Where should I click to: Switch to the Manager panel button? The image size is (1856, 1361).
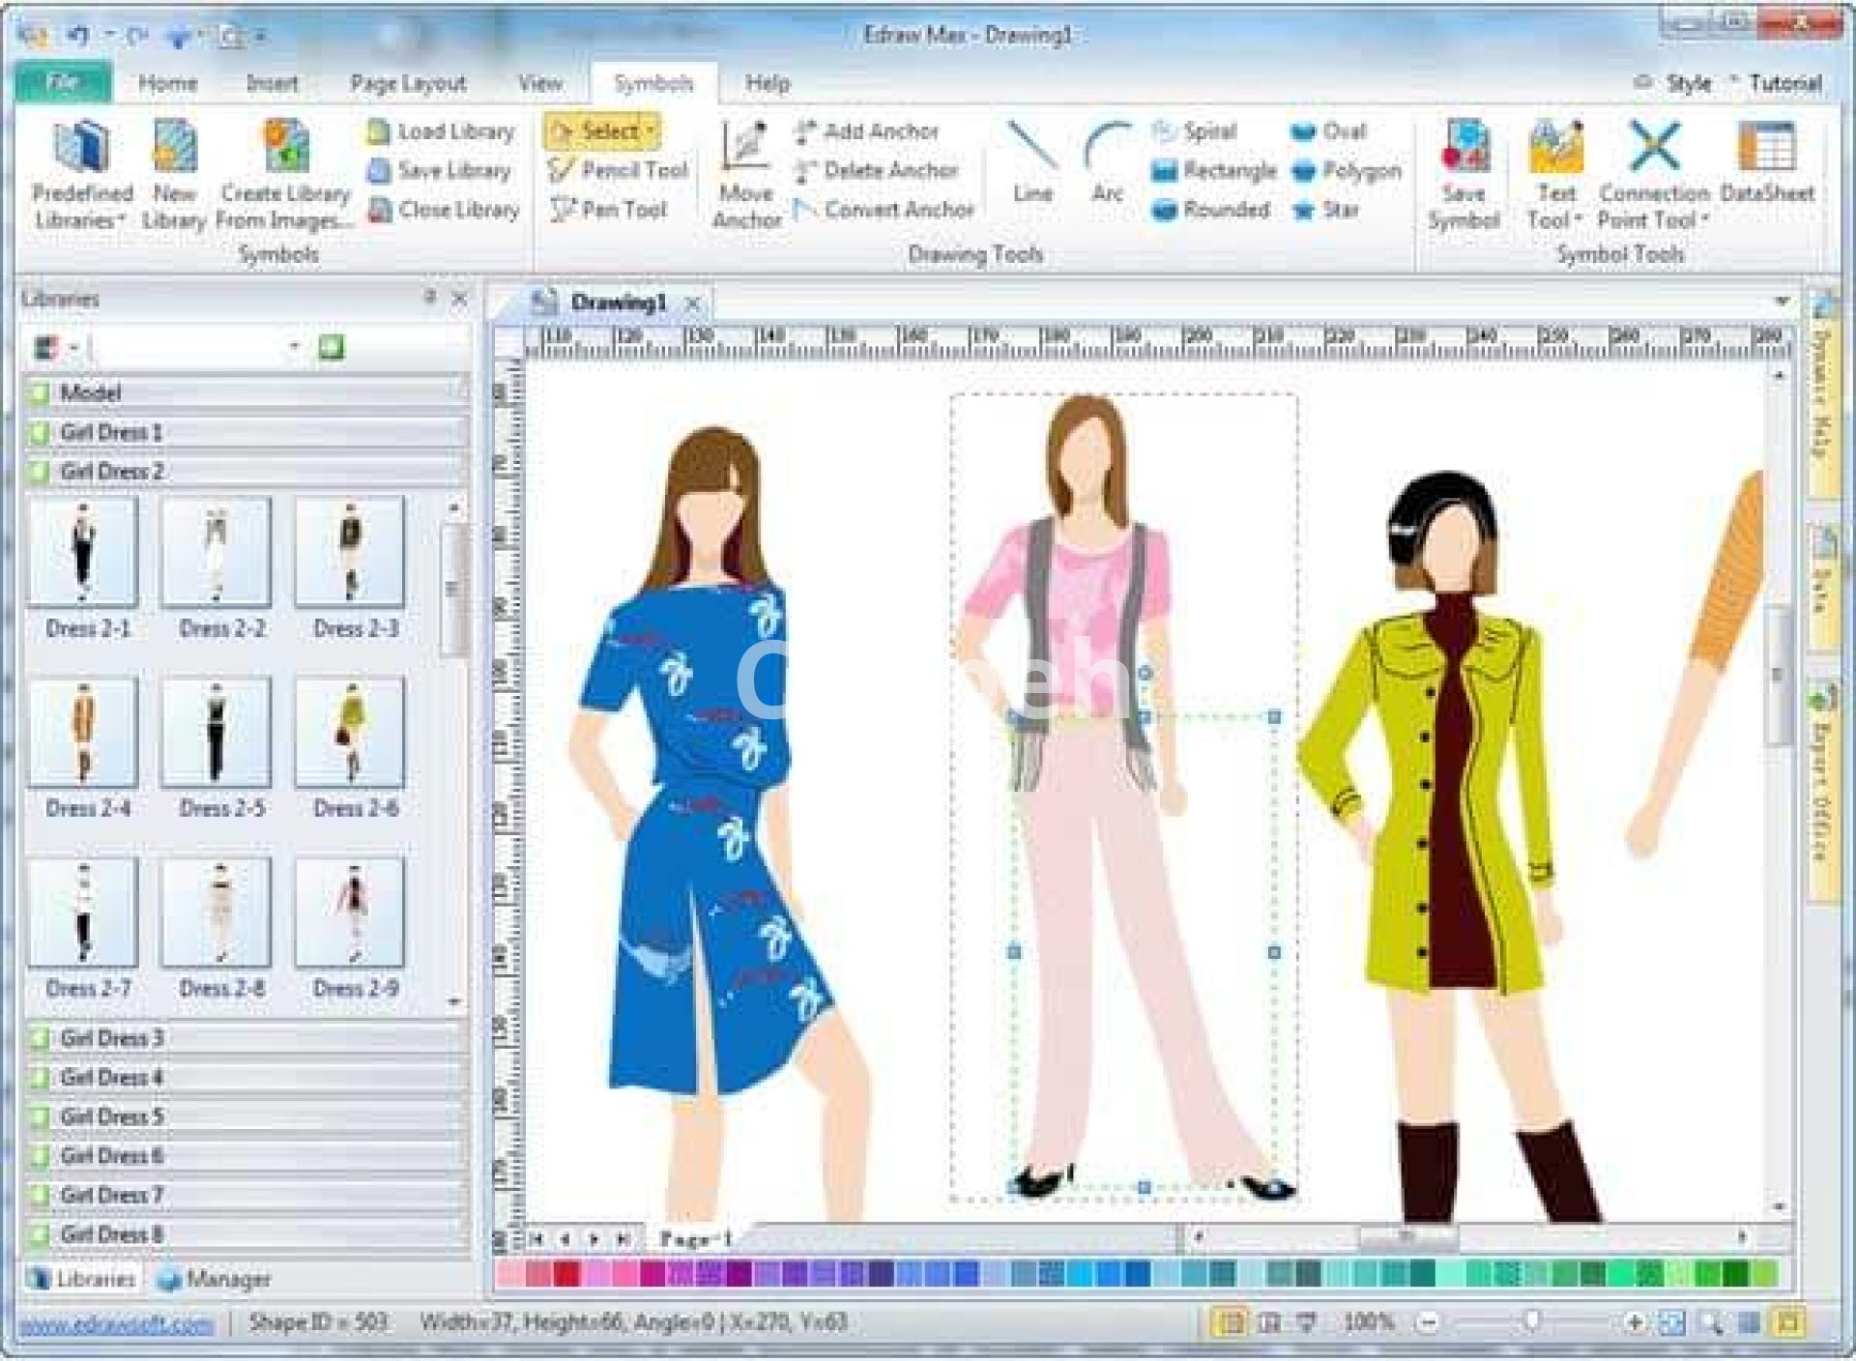215,1279
